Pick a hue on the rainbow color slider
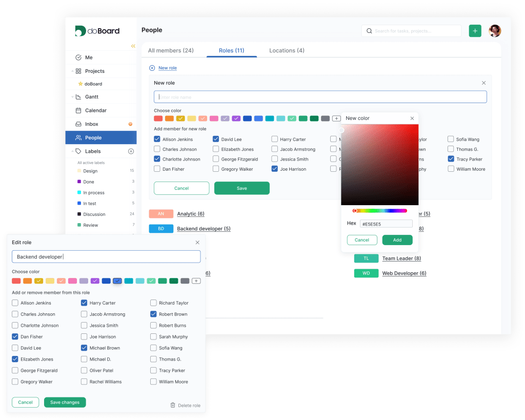The image size is (525, 420). coord(379,210)
